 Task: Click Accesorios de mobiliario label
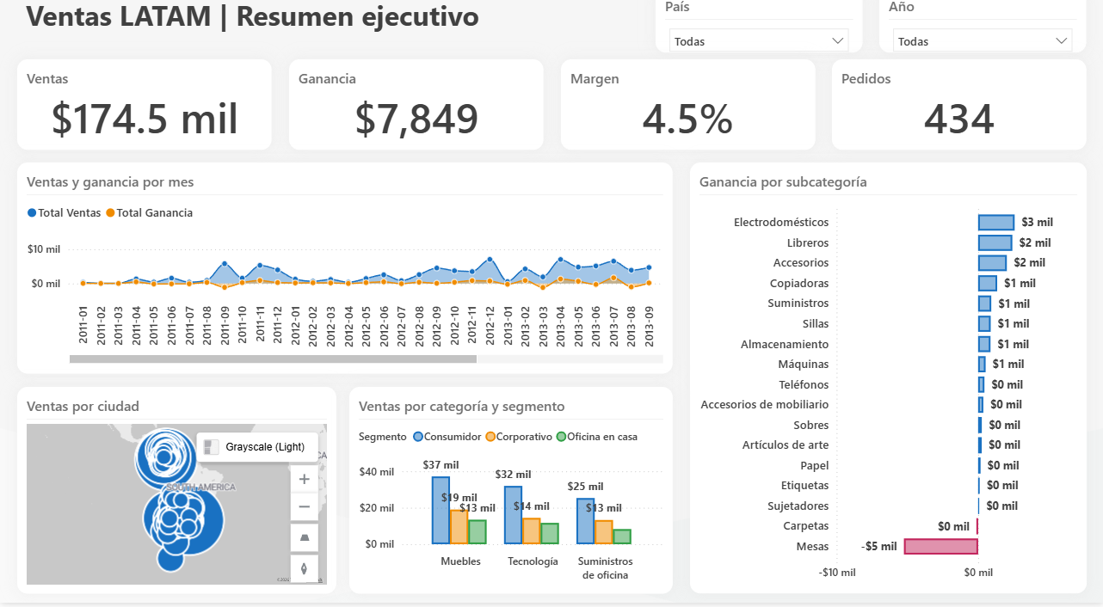[x=765, y=404]
